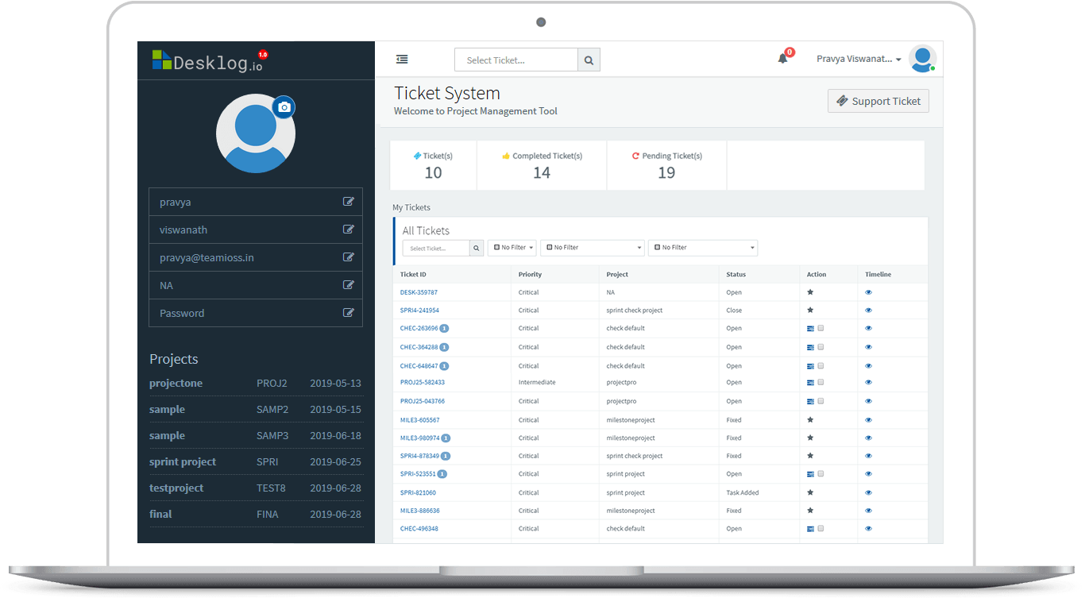Click the star icon for MILE3-605567
This screenshot has height=598, width=1085.
[809, 419]
